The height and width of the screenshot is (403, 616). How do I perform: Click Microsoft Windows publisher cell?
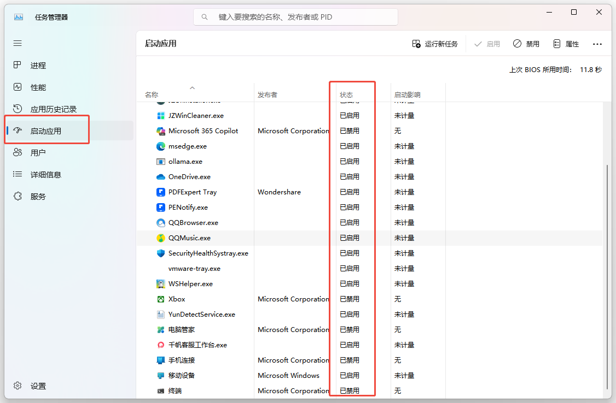click(x=289, y=376)
